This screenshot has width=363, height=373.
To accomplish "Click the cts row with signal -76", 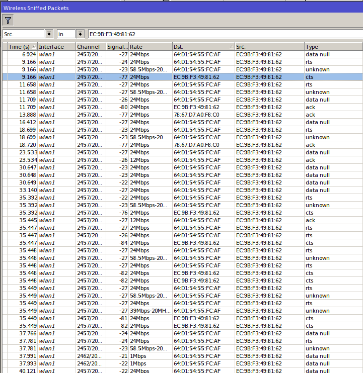I will [183, 213].
